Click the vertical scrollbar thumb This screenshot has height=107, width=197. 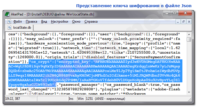[x=189, y=39]
